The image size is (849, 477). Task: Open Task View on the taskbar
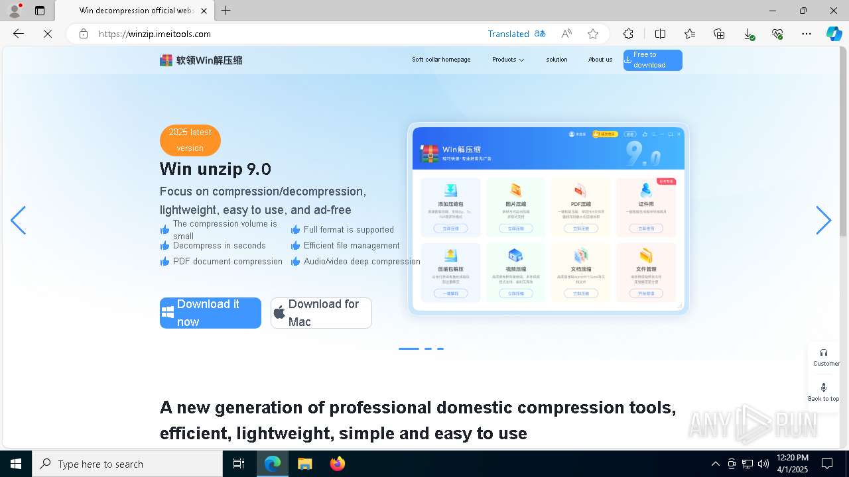coord(239,464)
